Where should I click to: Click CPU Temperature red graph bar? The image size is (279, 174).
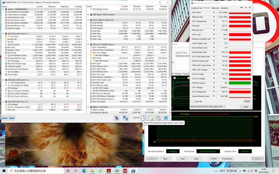240,92
